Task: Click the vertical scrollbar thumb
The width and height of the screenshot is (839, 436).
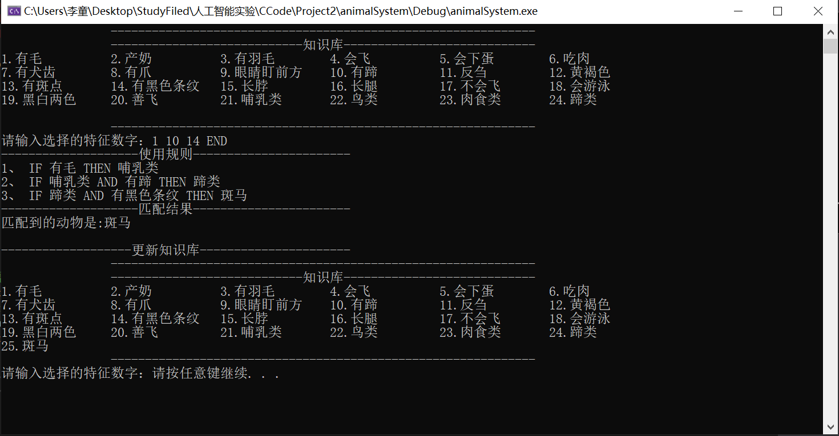Action: pyautogui.click(x=830, y=46)
